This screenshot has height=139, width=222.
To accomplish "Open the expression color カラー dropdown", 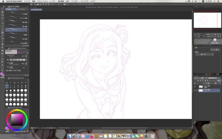I will (x=204, y=54).
